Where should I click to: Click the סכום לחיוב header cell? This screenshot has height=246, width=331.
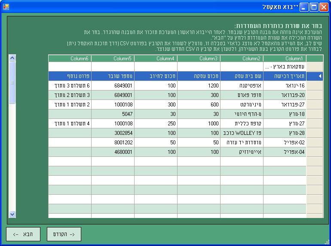click(x=156, y=76)
